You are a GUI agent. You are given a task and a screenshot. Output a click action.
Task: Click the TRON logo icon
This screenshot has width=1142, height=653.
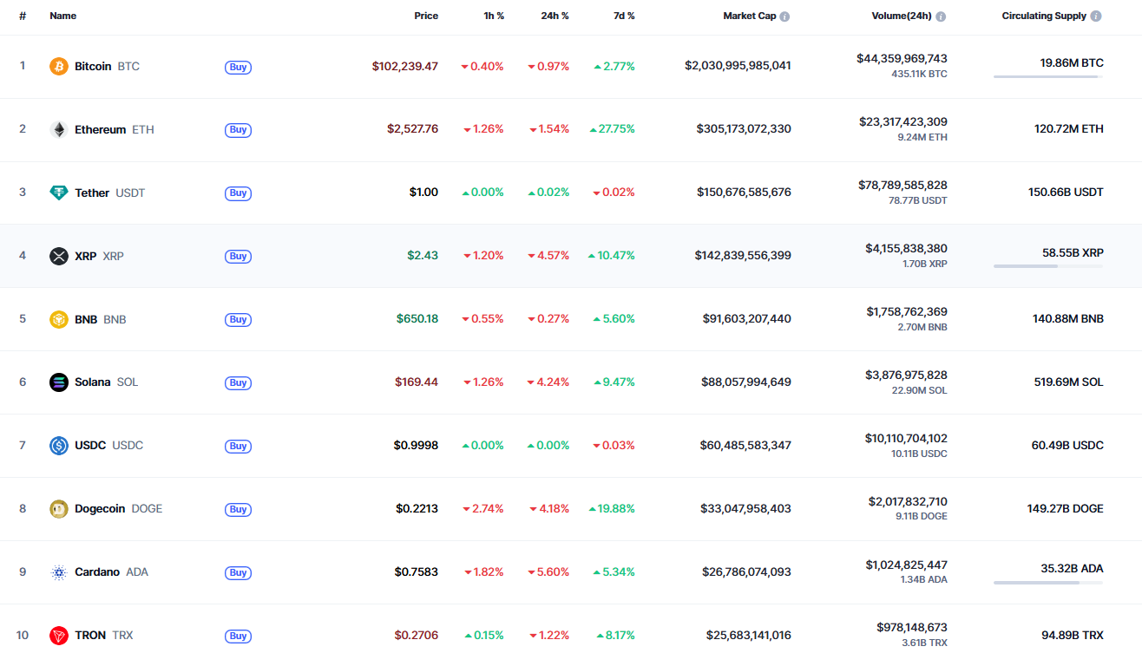[59, 636]
